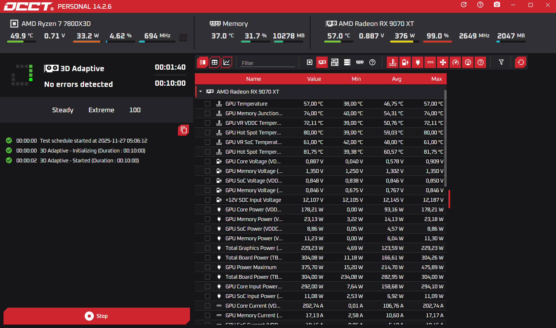Click the AMD Ryzen 7 7800X3D header label
The height and width of the screenshot is (328, 556).
tap(56, 24)
